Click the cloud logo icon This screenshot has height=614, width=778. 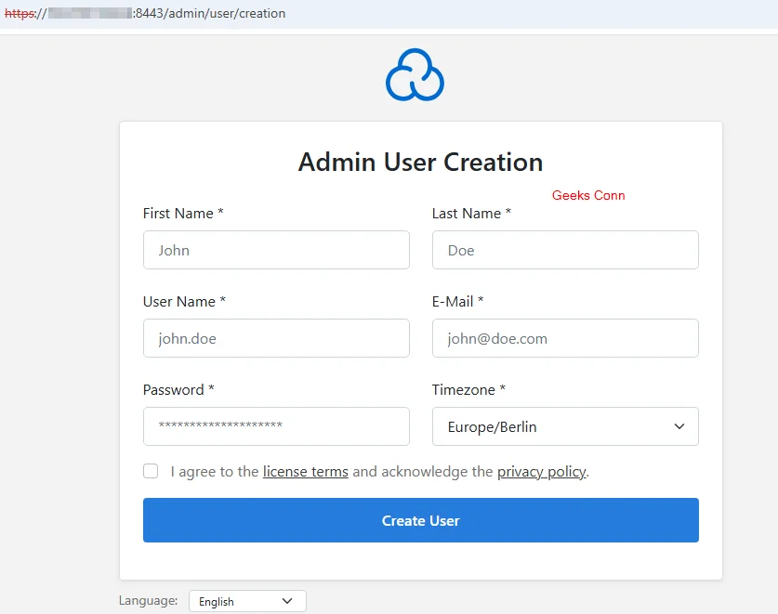(415, 72)
